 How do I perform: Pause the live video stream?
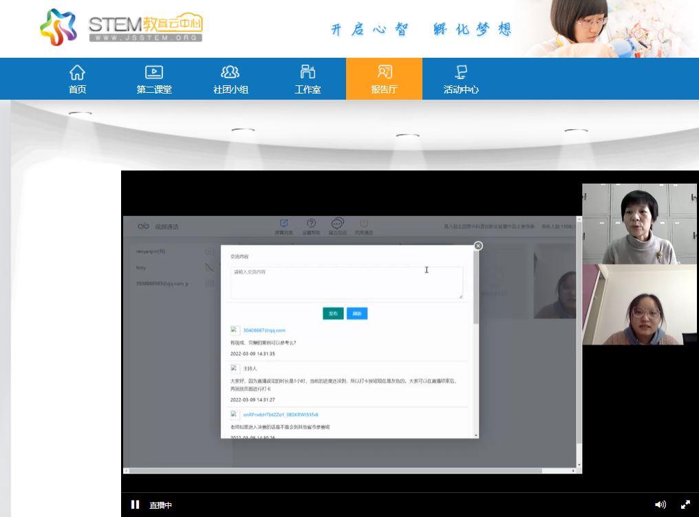coord(135,505)
